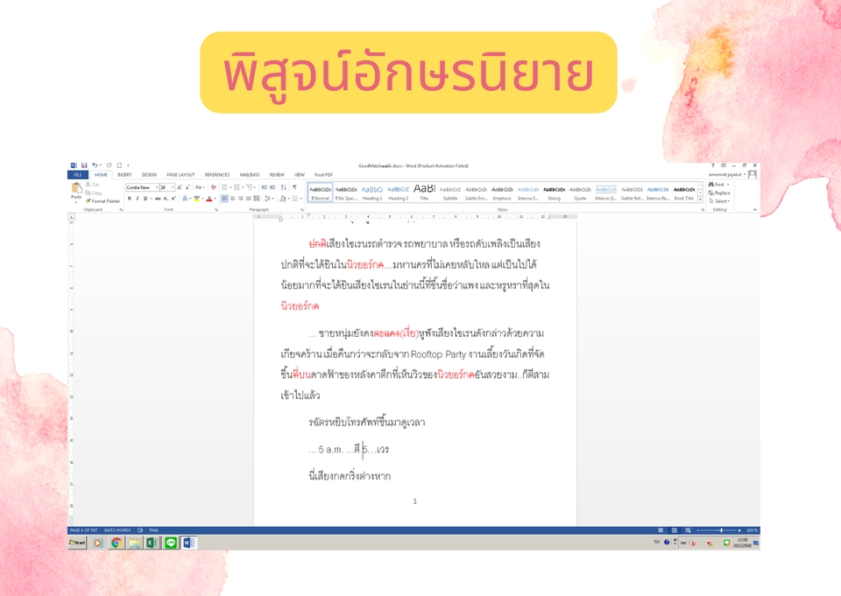Collapse the ribbon with the chevron arrow

(755, 209)
